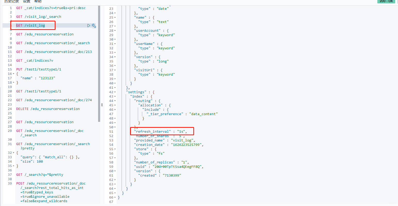Open the 帮助 help menu

coord(38,1)
